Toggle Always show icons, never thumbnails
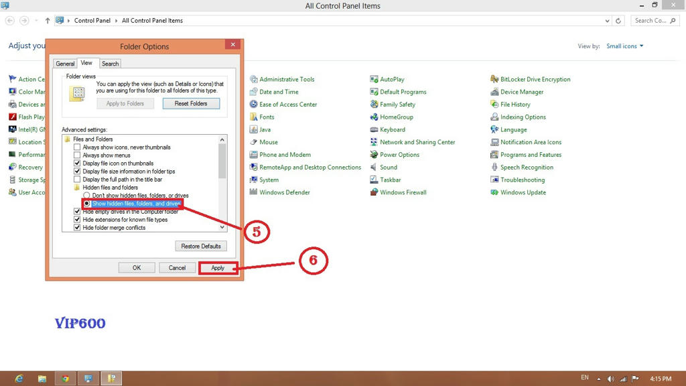The height and width of the screenshot is (386, 686). [77, 147]
